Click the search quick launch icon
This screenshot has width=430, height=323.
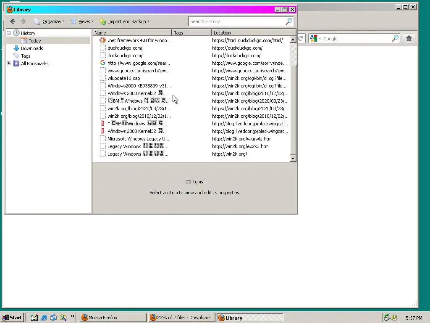[63, 318]
